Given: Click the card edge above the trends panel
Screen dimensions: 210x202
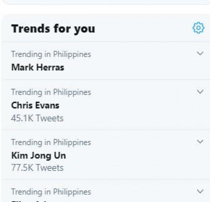Looking at the screenshot, I should point(105,2).
